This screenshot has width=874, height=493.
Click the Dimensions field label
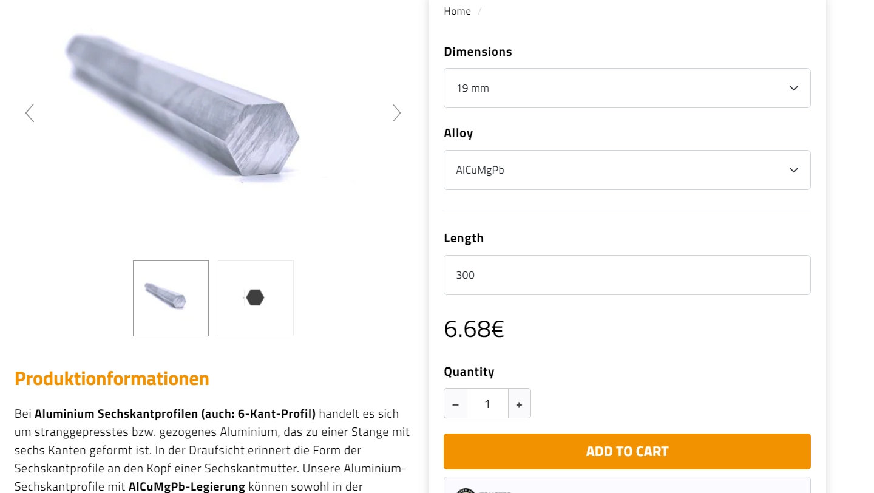[478, 52]
